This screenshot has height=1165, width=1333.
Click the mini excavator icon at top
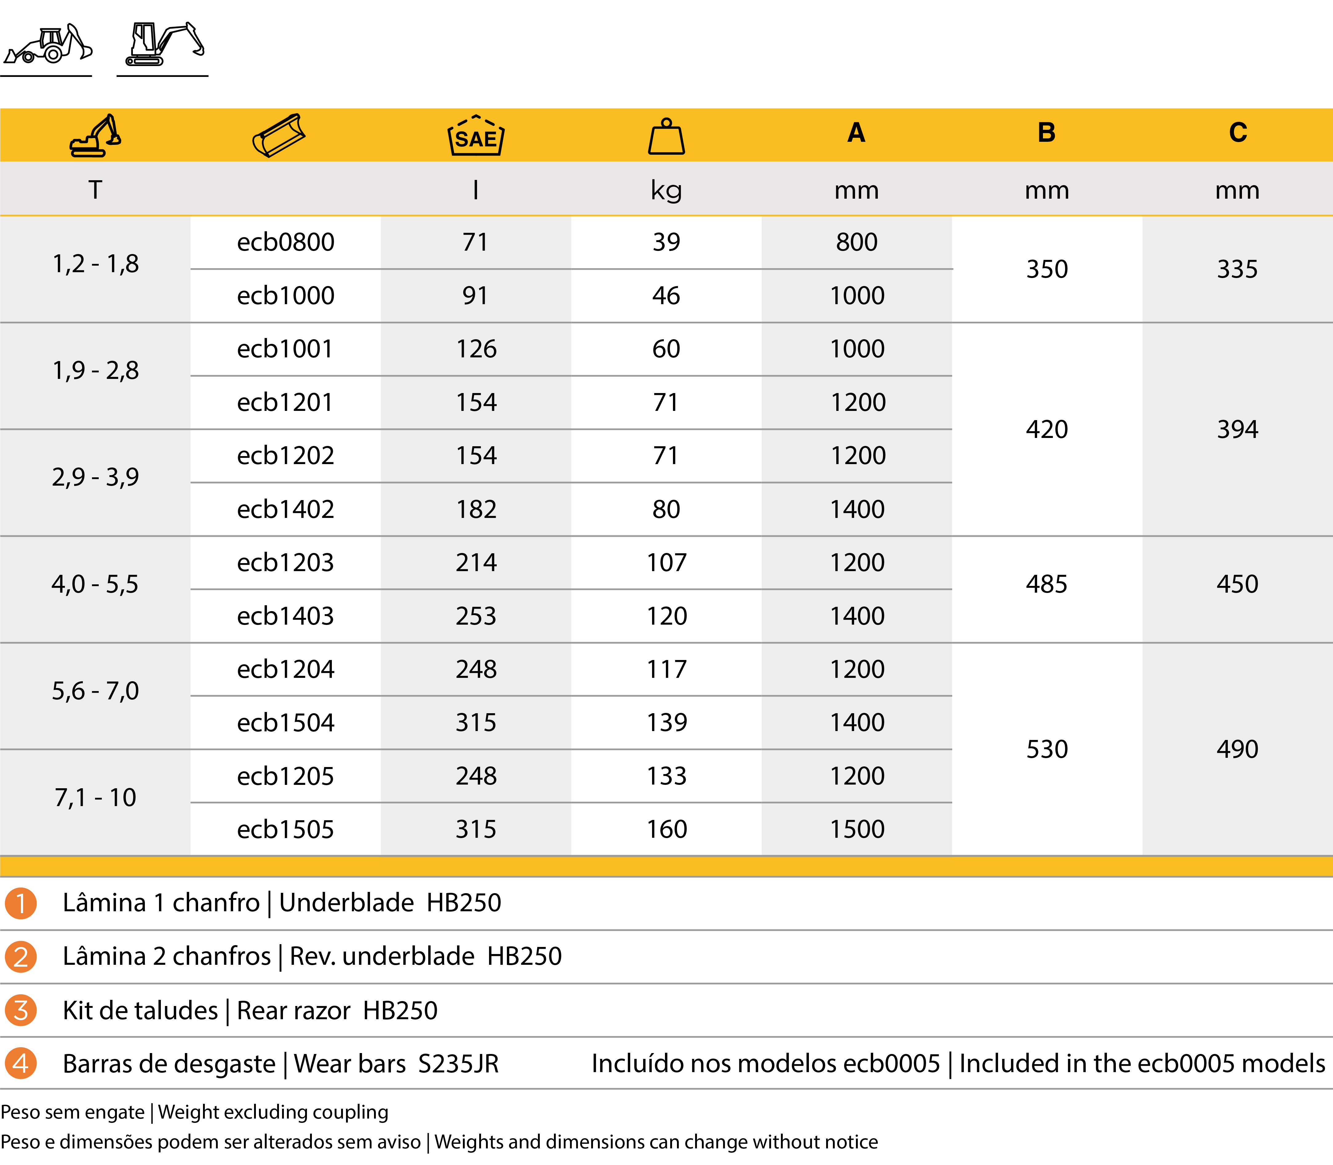(164, 44)
